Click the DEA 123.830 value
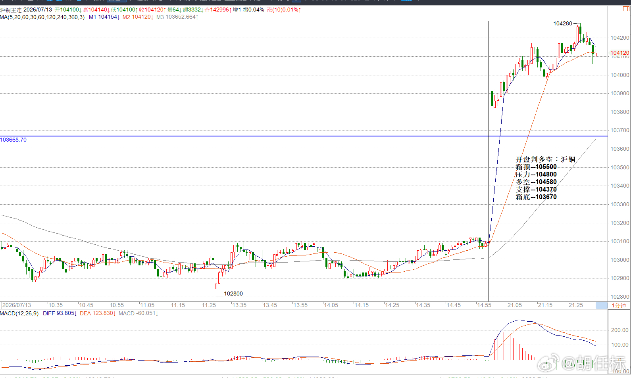This screenshot has width=631, height=378. (x=98, y=313)
